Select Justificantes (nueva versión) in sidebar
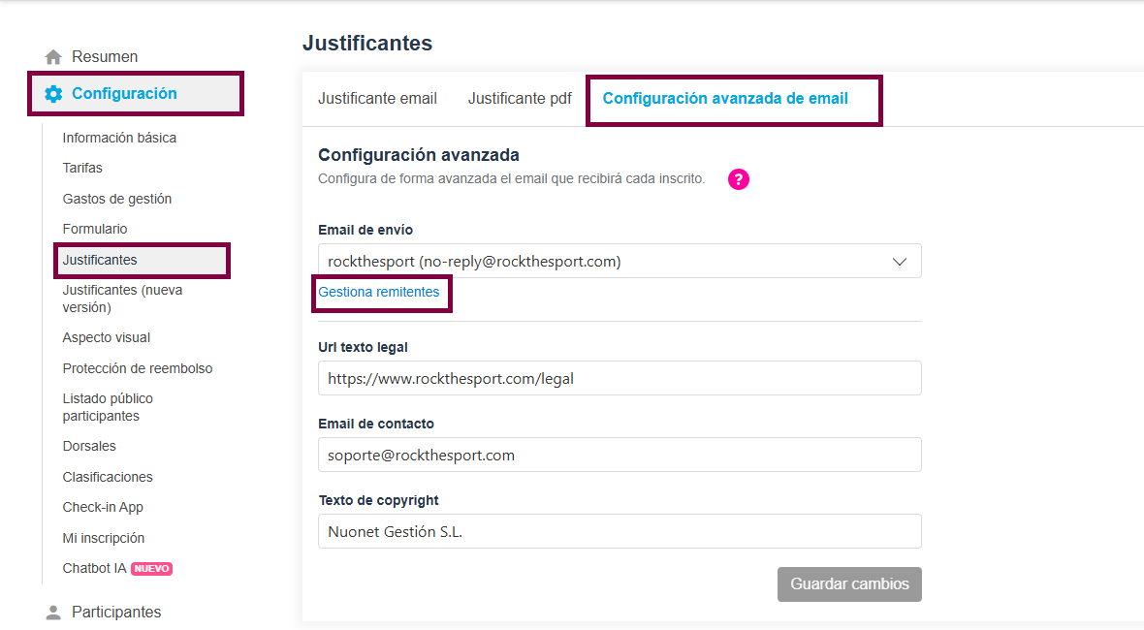The height and width of the screenshot is (630, 1144). tap(122, 299)
